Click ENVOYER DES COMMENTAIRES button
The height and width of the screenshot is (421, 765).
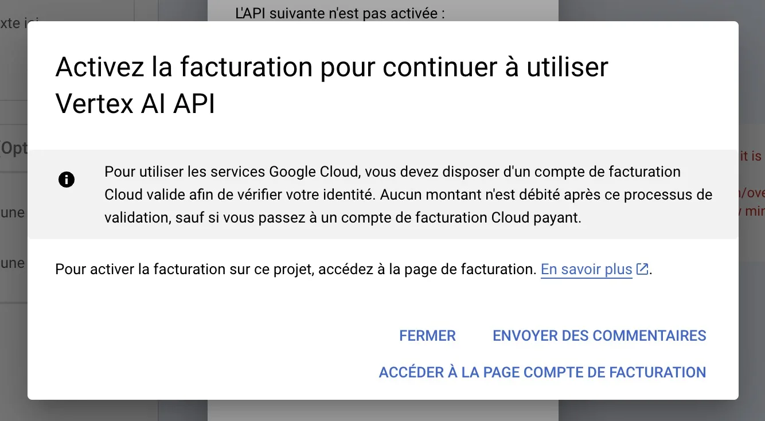[599, 336]
